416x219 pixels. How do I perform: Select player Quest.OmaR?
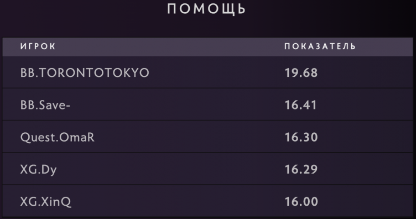[58, 137]
